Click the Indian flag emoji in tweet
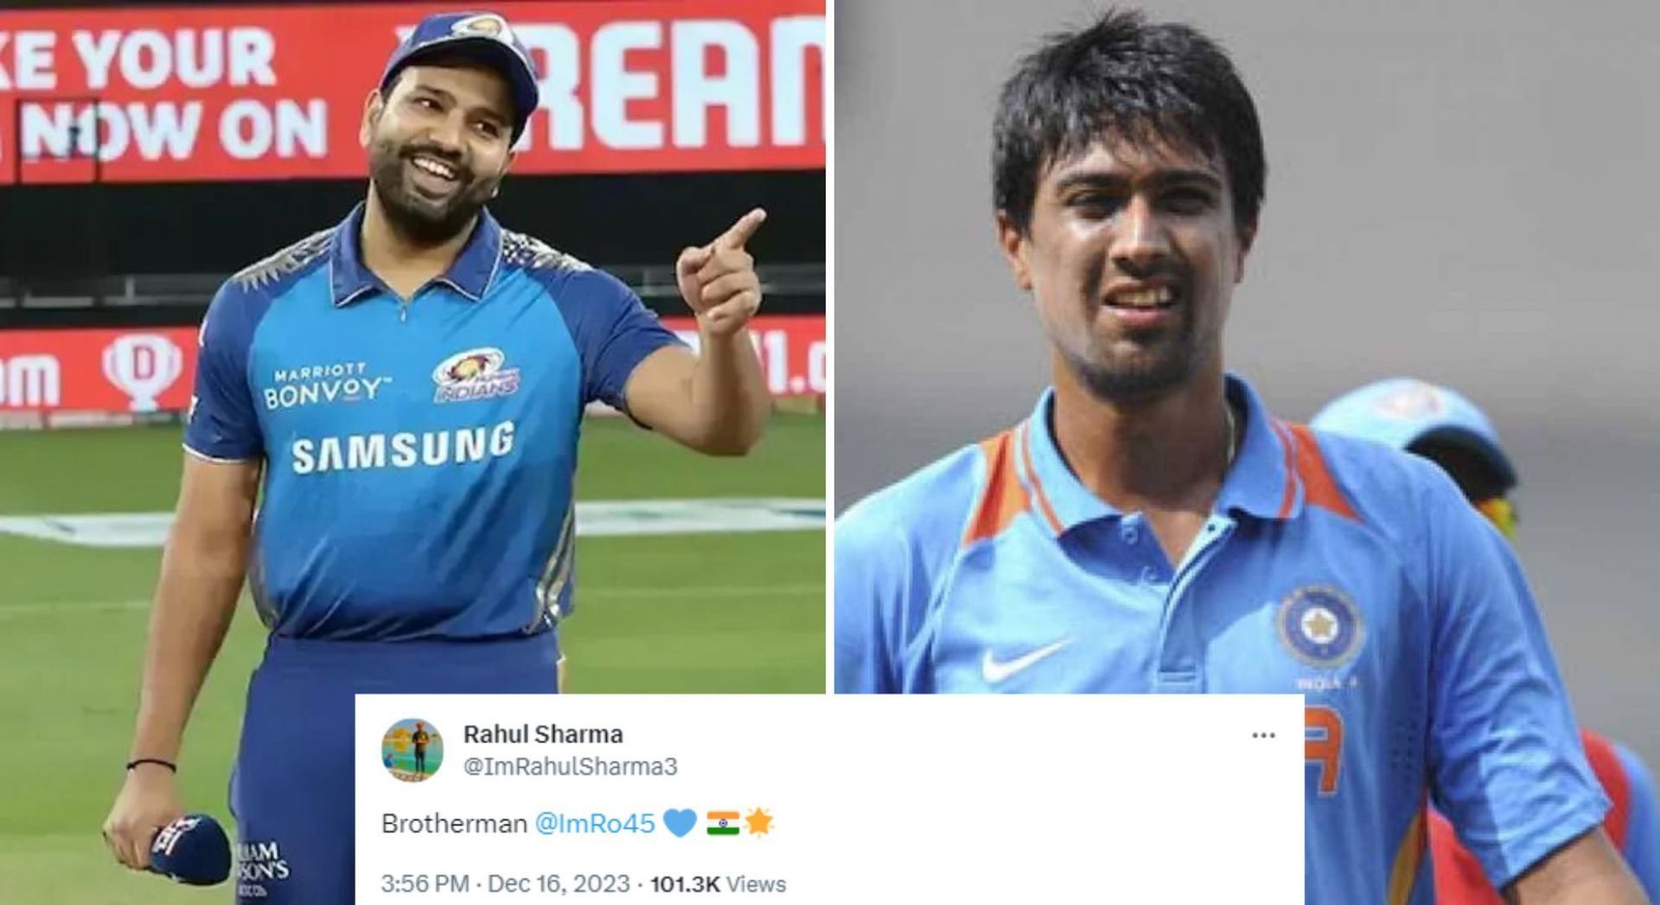Screen dimensions: 1660x905 coord(723,823)
